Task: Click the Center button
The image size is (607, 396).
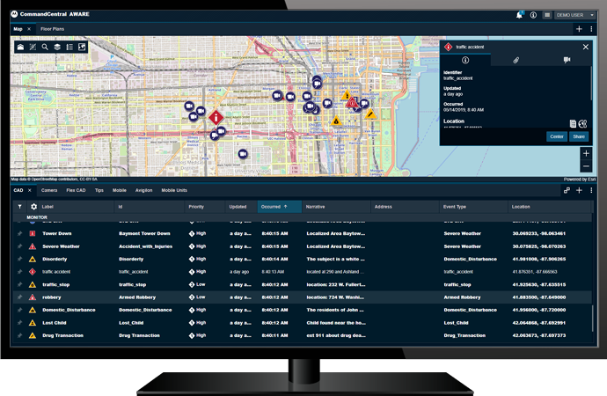Action: coord(556,136)
